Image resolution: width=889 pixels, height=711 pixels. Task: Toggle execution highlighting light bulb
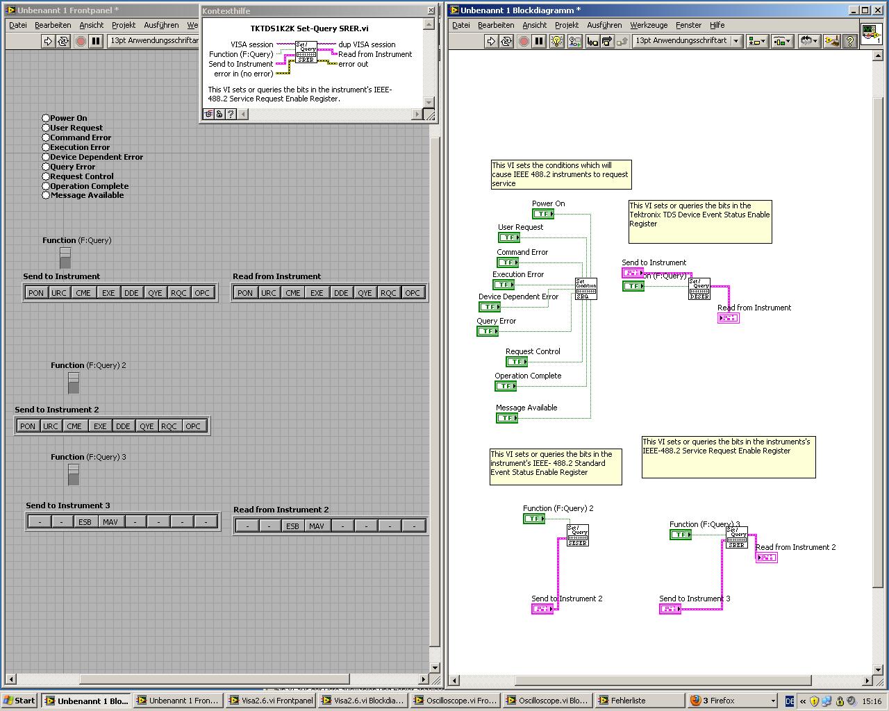[x=556, y=41]
